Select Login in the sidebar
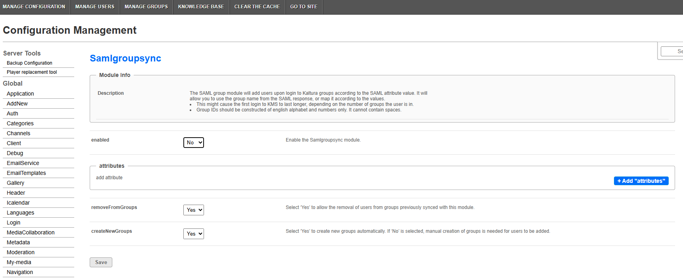683x278 pixels. [x=13, y=222]
